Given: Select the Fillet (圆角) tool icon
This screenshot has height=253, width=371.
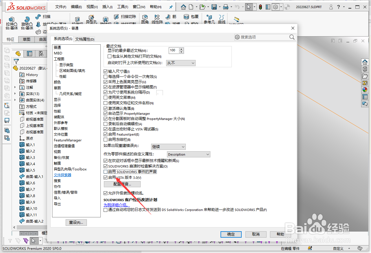Looking at the screenshot, I should 145,18.
